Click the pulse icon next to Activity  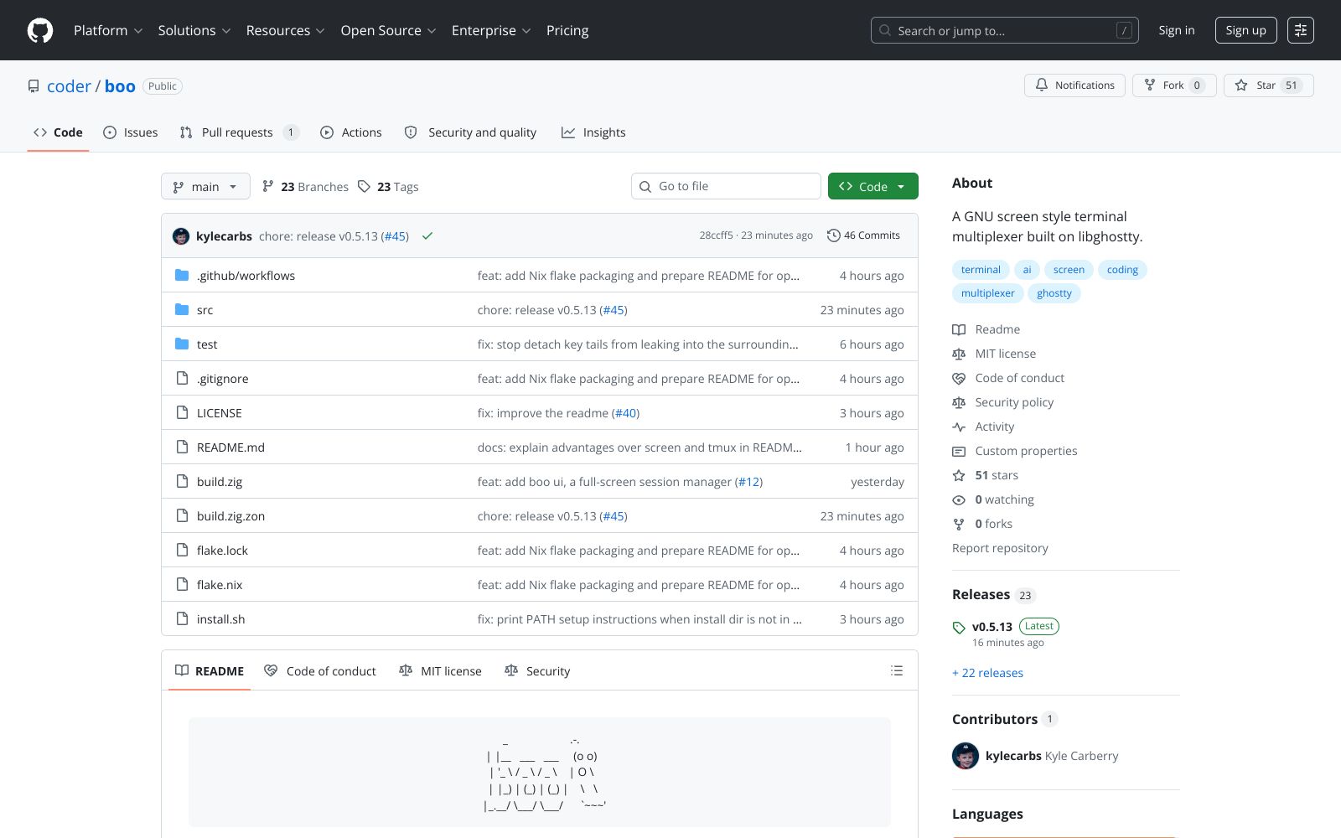click(959, 427)
